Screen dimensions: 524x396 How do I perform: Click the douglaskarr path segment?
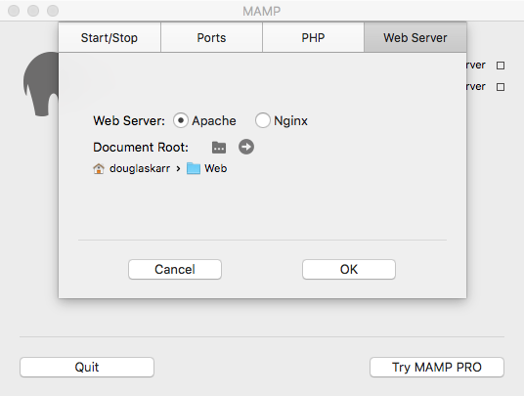tap(140, 168)
